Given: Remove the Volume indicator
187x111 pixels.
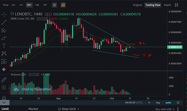Looking at the screenshot, I should click(38, 74).
